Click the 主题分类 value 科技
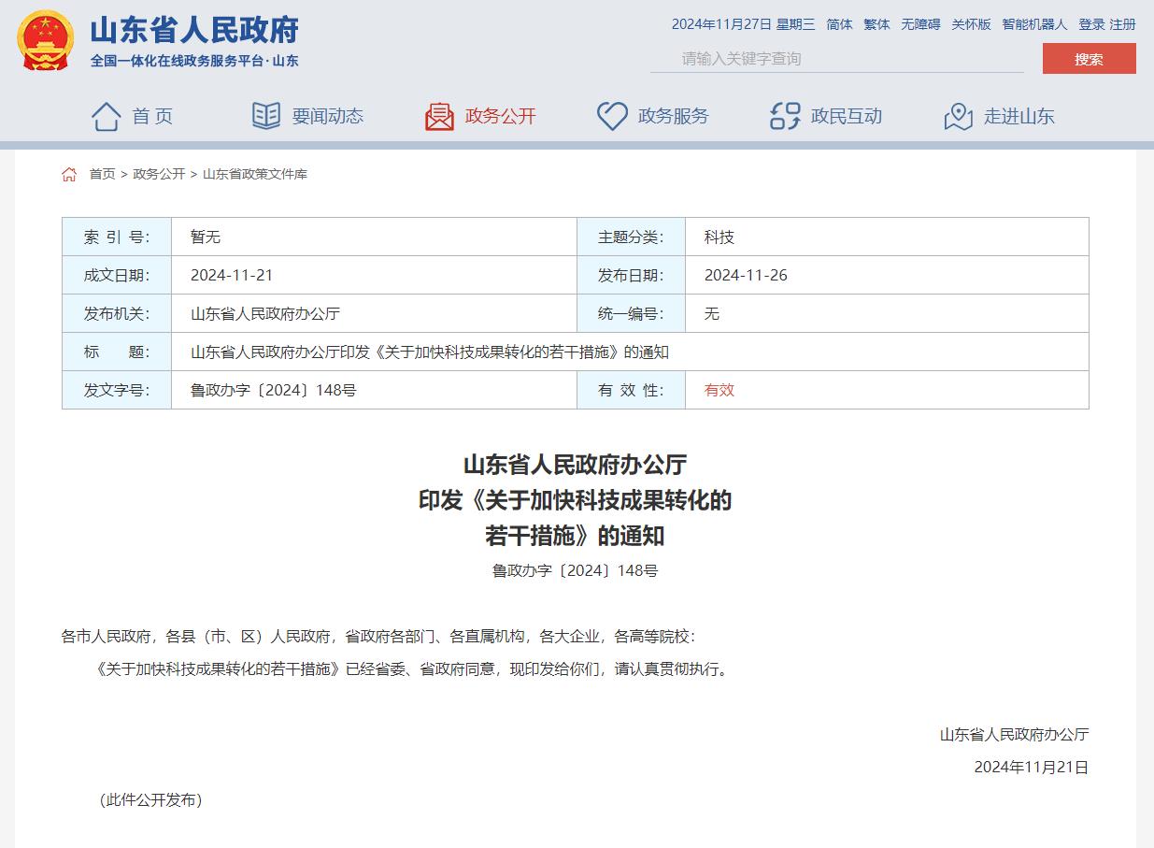Screen dimensions: 1154x848 719,237
